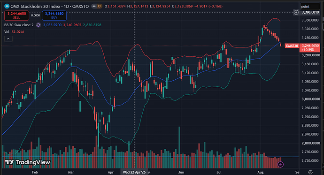Viewport: 324px width, 175px height.
Task: Click the 0.0000 spread value
Action: [36, 15]
